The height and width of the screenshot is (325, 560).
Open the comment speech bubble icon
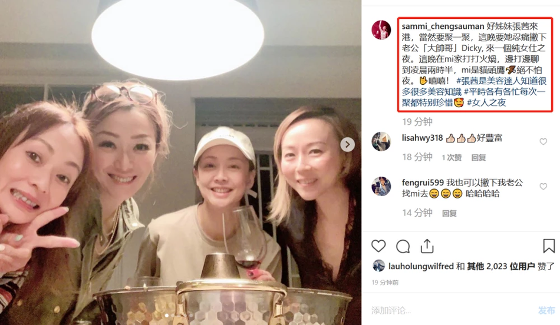tap(403, 246)
